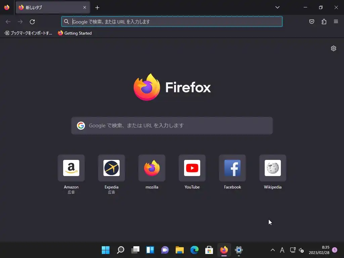Click the Amazon label under its tile

71,187
